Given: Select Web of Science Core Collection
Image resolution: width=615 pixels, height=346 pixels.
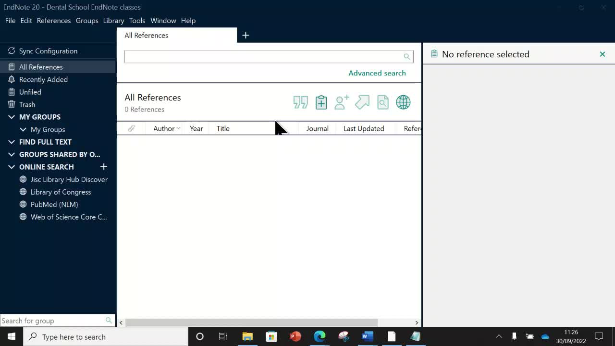Looking at the screenshot, I should [69, 217].
